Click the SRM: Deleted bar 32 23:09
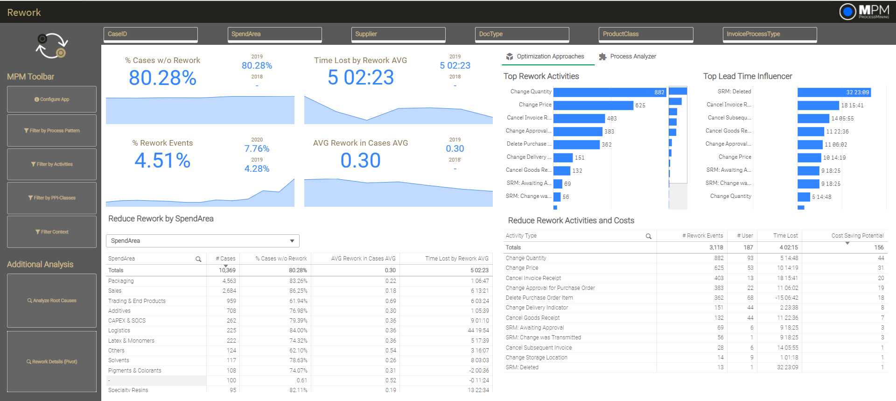Screen dimensions: 896x401 834,92
